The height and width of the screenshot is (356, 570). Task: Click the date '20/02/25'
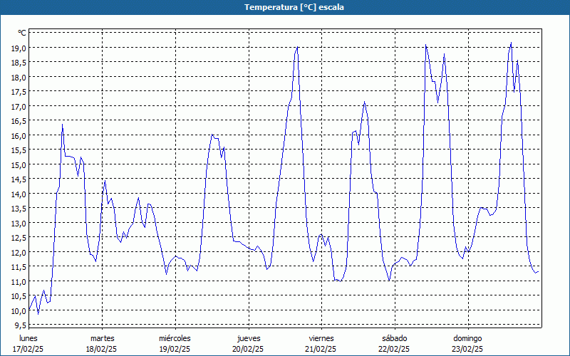point(248,349)
